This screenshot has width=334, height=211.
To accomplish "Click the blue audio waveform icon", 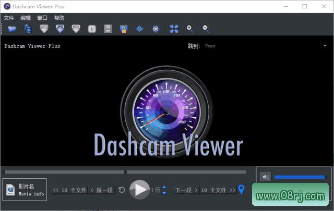I will pos(139,29).
